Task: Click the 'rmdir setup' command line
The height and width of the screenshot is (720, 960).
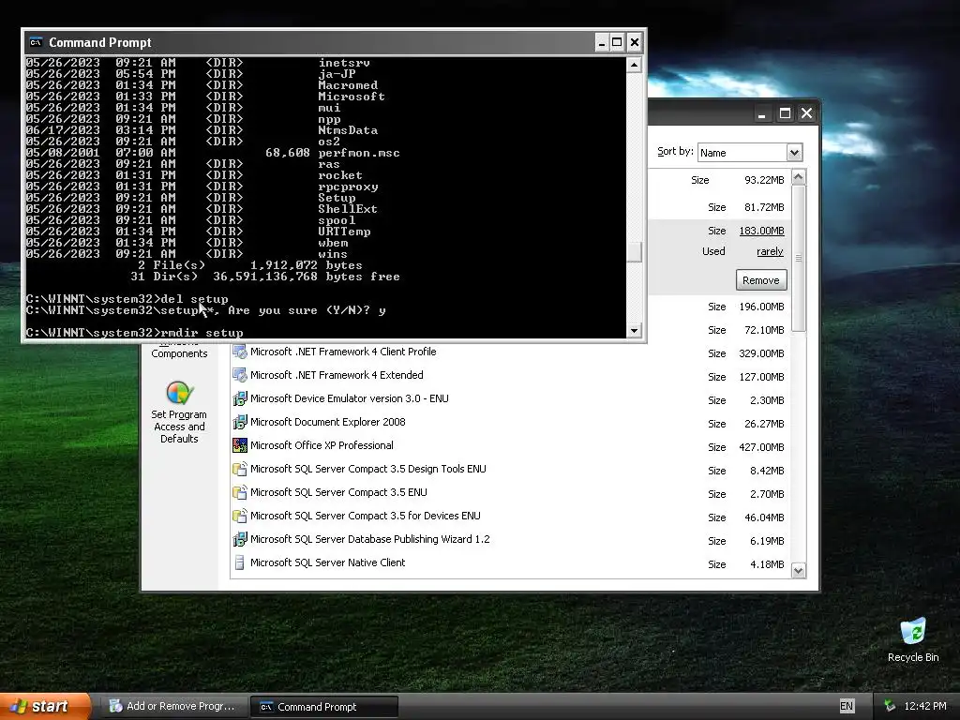Action: click(x=135, y=333)
